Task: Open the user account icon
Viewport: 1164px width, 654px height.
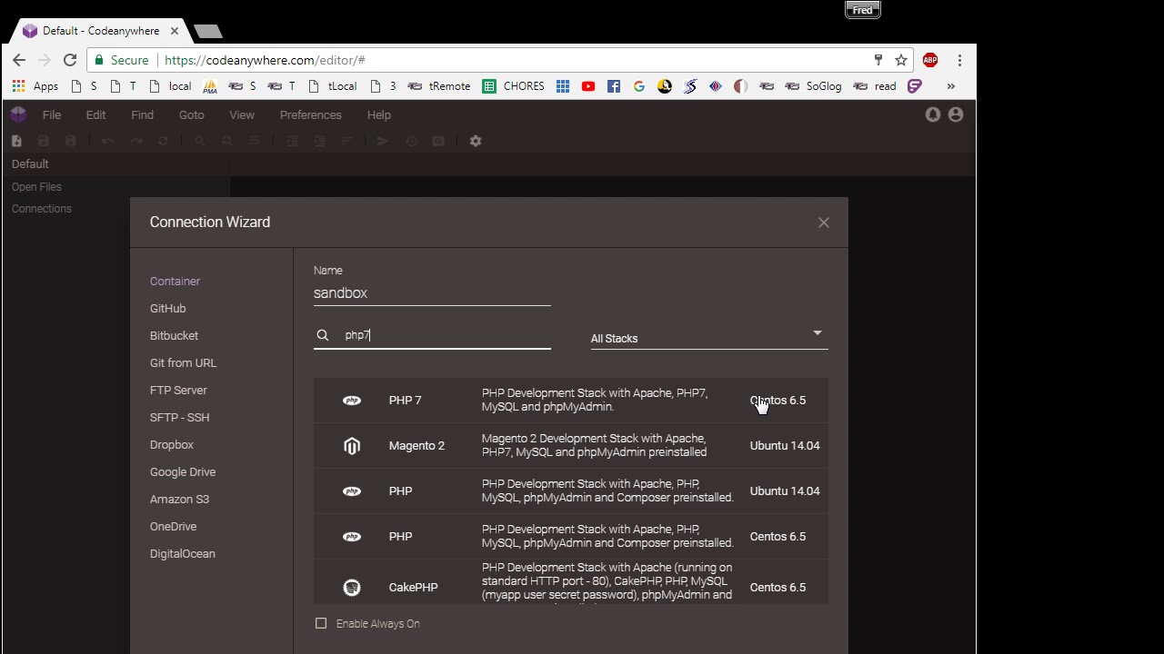Action: [955, 114]
